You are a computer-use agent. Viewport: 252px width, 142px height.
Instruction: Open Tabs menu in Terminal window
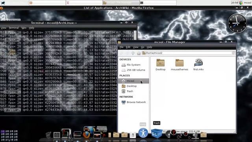[x=24, y=28]
